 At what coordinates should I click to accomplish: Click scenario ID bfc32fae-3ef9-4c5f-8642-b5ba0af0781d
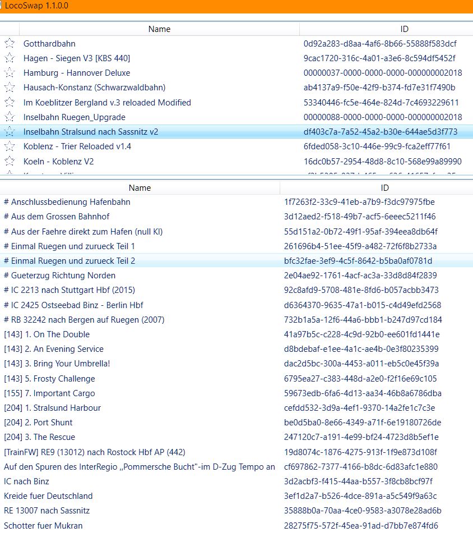click(358, 261)
